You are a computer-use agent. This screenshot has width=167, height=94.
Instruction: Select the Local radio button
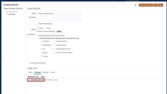[39, 28]
